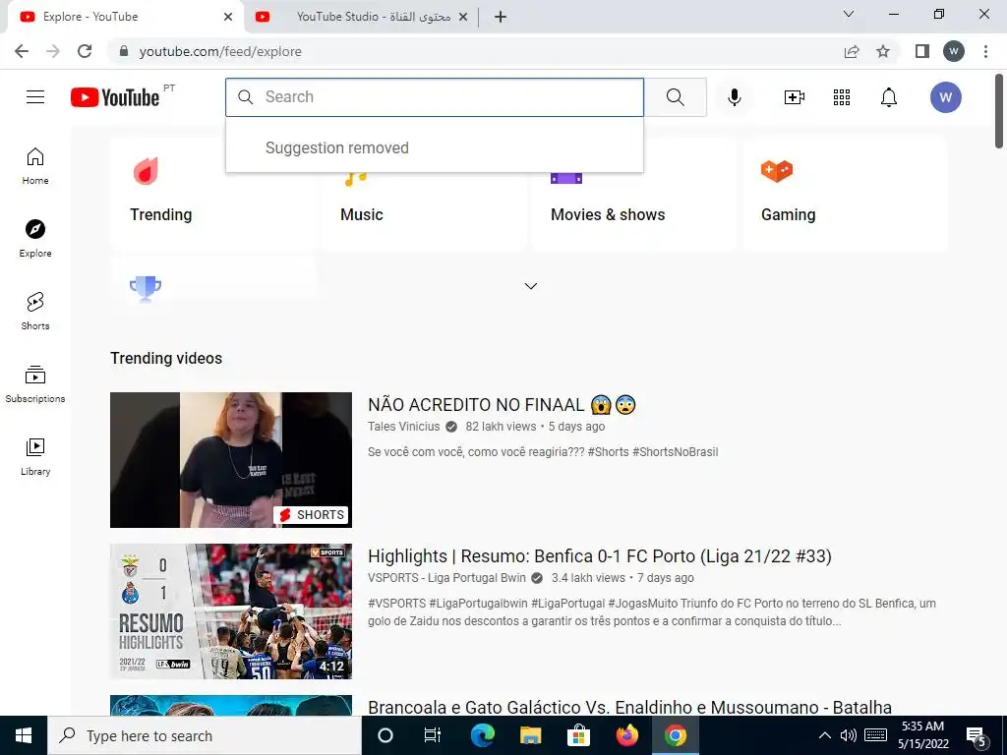1007x755 pixels.
Task: Launch Firefox from the taskbar
Action: click(626, 735)
